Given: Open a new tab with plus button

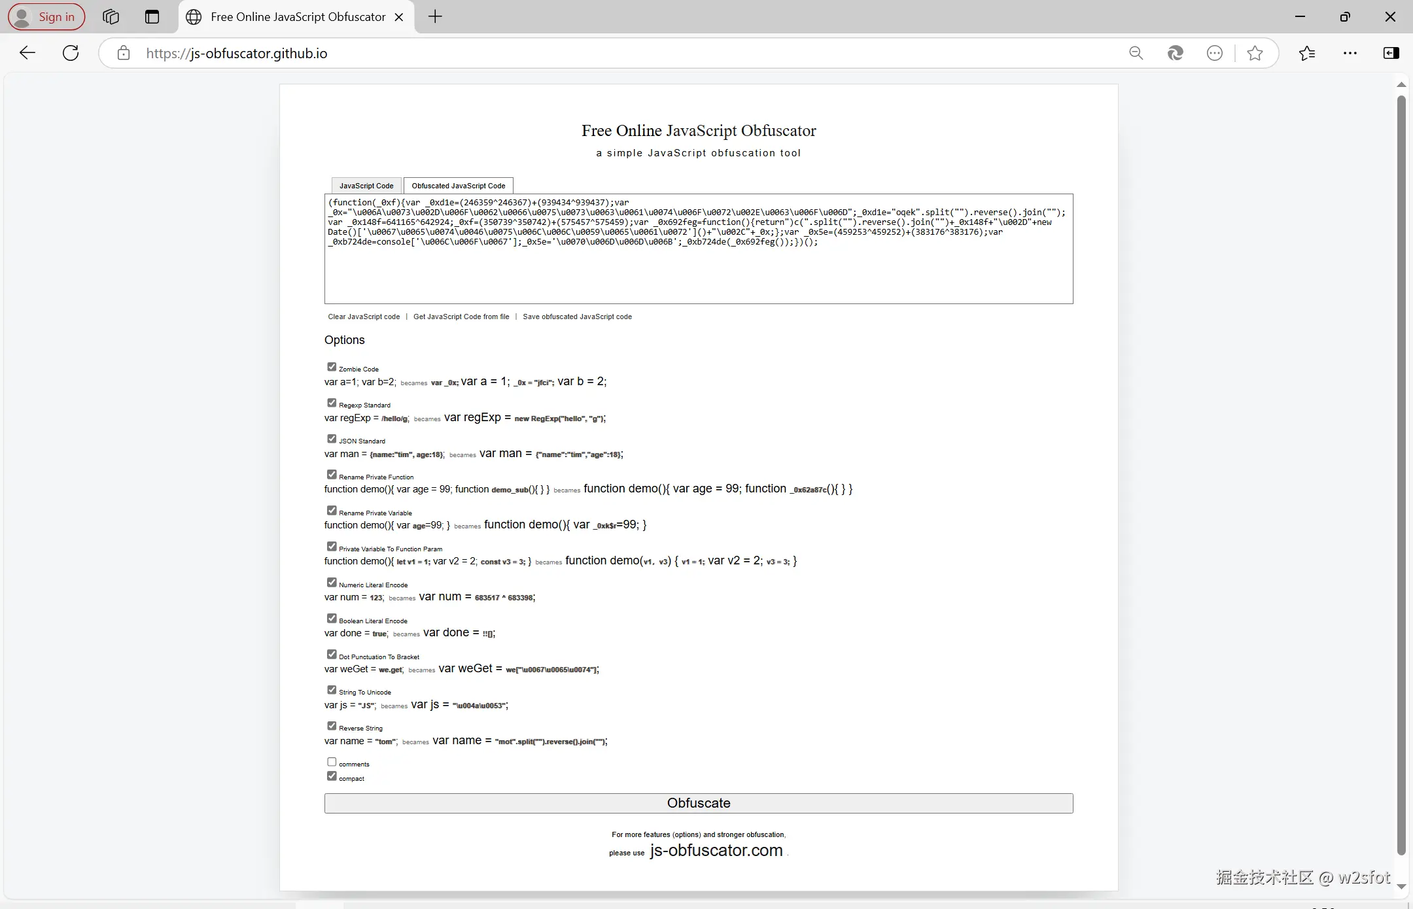Looking at the screenshot, I should tap(435, 17).
